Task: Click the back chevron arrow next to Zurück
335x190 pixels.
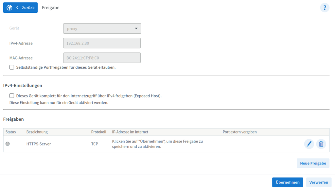Action: click(17, 8)
